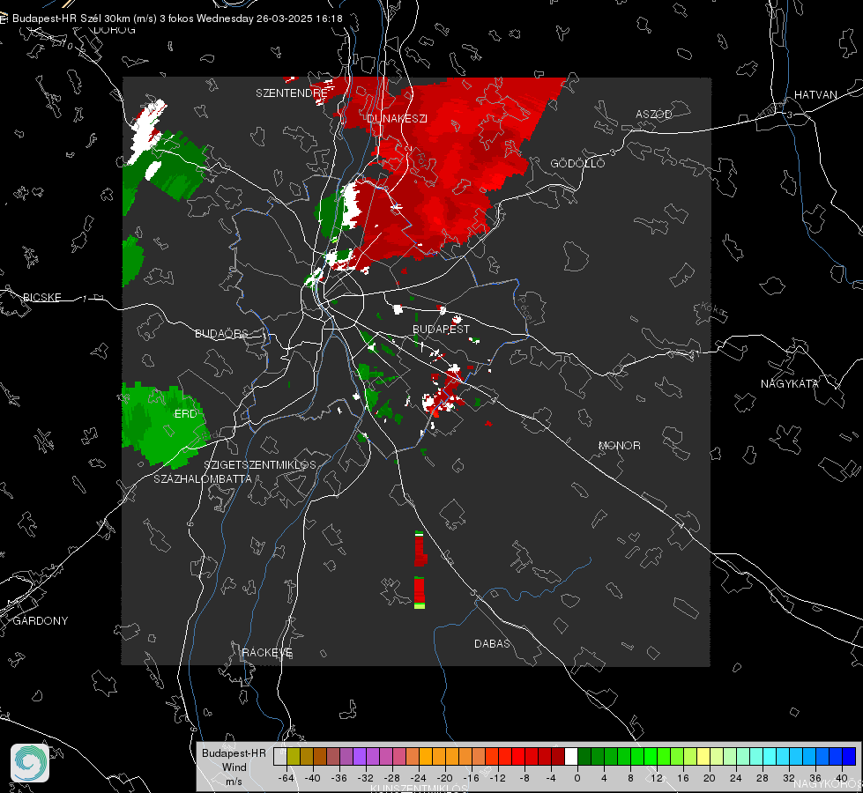The height and width of the screenshot is (793, 863).
Task: Click the -16 legend scale value
Action: coord(471,778)
